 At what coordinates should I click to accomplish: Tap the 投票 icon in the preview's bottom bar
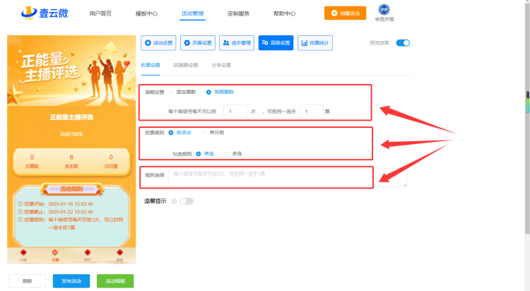click(55, 256)
